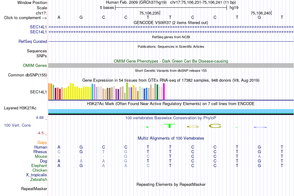Open Layered H3K27Ac track settings label
Image resolution: width=294 pixels, height=196 pixels.
pos(20,108)
